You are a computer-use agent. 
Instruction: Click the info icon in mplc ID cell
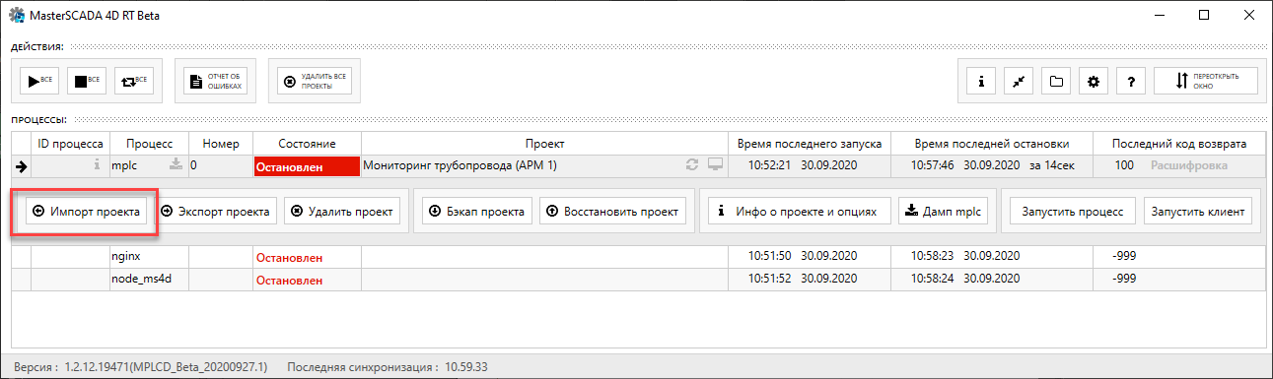(97, 165)
